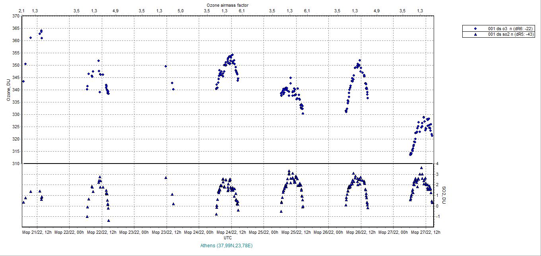Click the '310' tick on the ozone axis
541x256 pixels.
16,164
